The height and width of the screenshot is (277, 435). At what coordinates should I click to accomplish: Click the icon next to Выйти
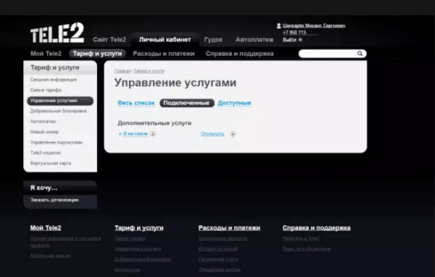300,40
